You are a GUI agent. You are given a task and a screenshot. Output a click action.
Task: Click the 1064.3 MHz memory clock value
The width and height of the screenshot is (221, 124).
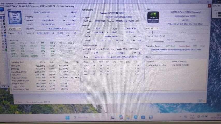click(98, 32)
